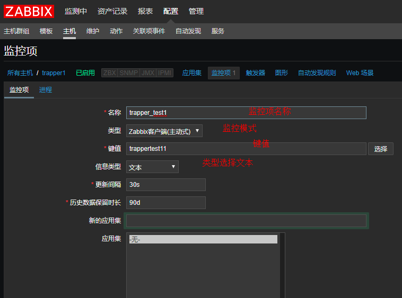Go to 服务 submenu
402x298 pixels.
coord(217,31)
